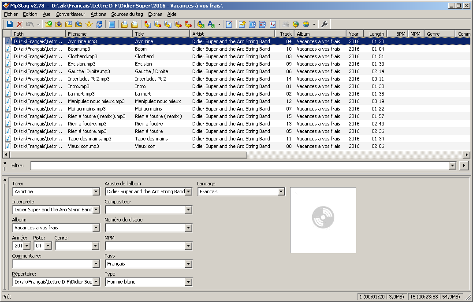Open Actions with the first Aa icon
Image resolution: width=473 pixels, height=302 pixels.
tap(201, 24)
